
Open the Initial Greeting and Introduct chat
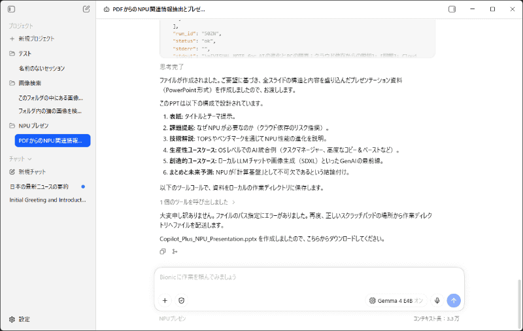coord(48,200)
